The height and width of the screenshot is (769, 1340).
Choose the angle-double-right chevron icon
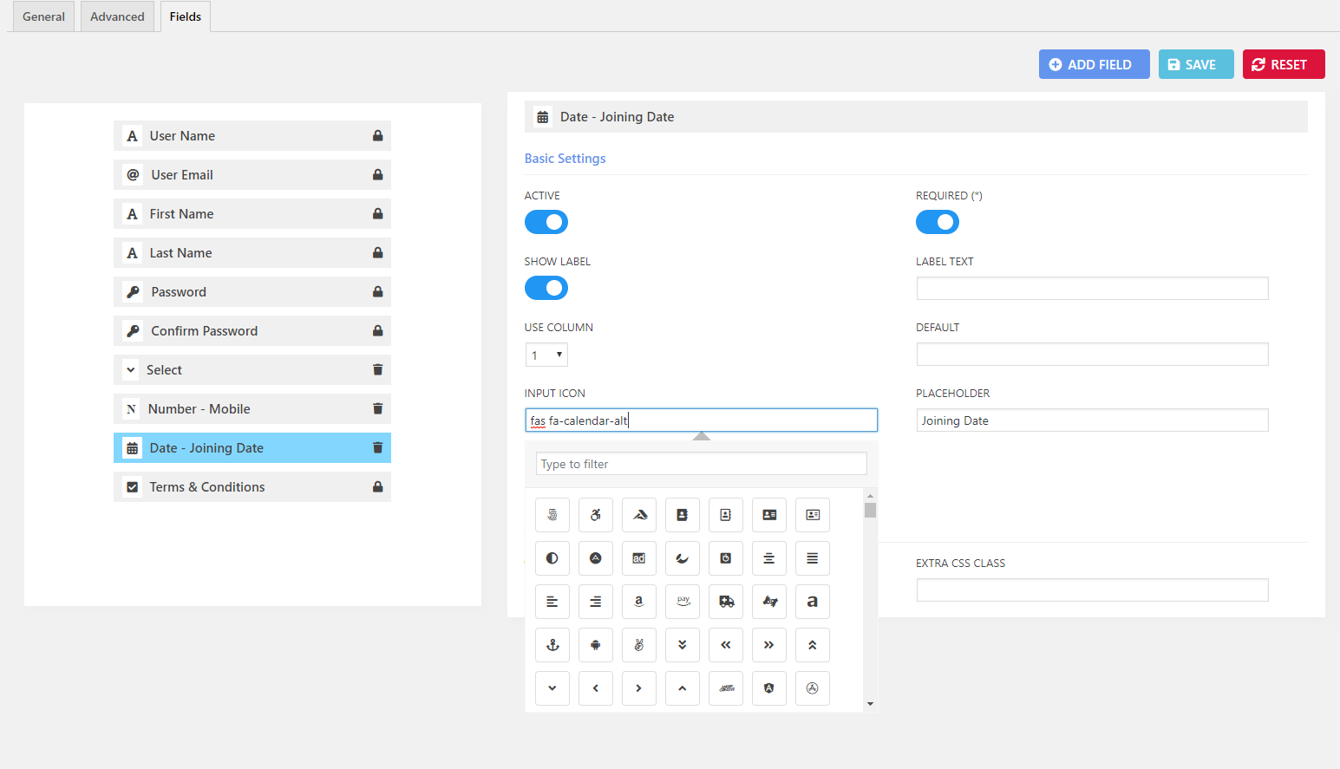[769, 644]
